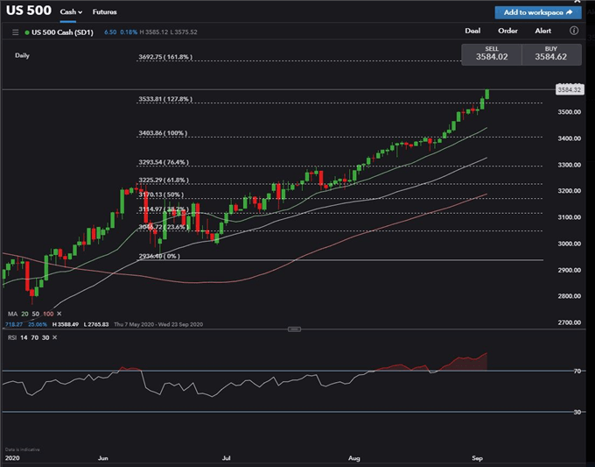This screenshot has width=595, height=467.
Task: Edit the MA 20 period setting
Action: pos(24,314)
